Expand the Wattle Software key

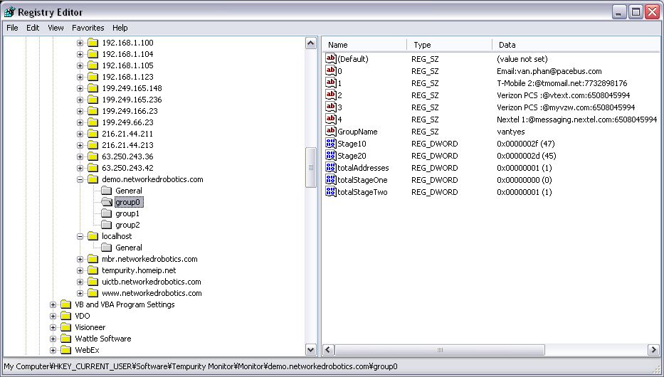[x=53, y=339]
